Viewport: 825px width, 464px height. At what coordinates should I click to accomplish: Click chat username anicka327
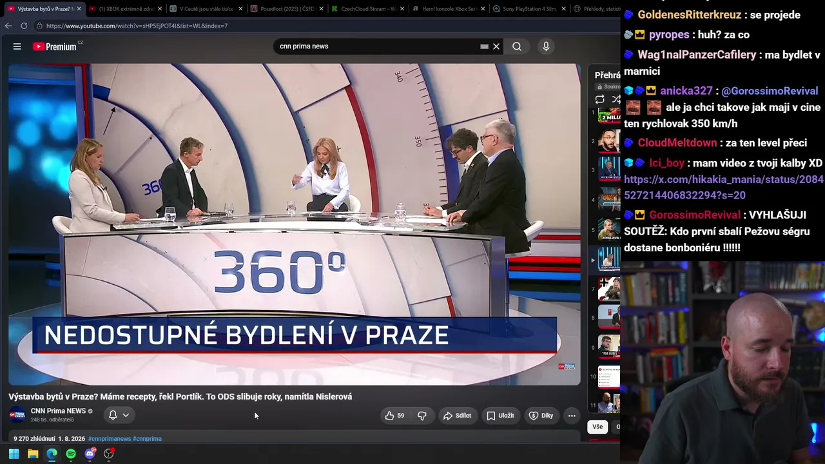click(x=686, y=91)
